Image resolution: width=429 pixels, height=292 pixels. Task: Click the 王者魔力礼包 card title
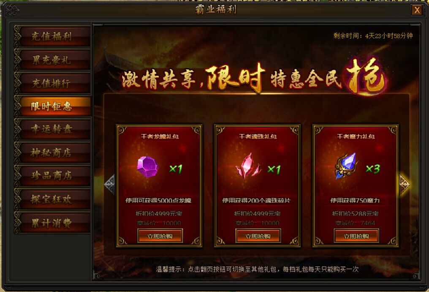click(x=356, y=136)
